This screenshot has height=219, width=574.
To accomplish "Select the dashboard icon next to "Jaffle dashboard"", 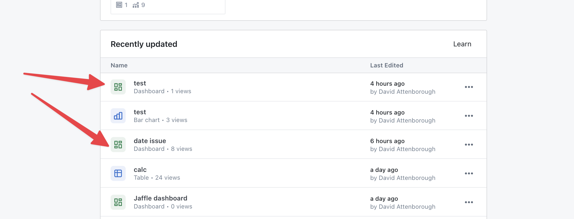I will [x=118, y=202].
